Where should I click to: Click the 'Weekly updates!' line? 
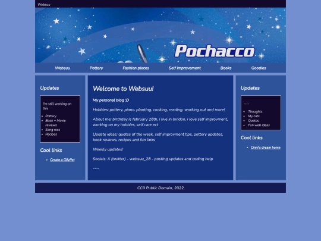tap(108, 149)
